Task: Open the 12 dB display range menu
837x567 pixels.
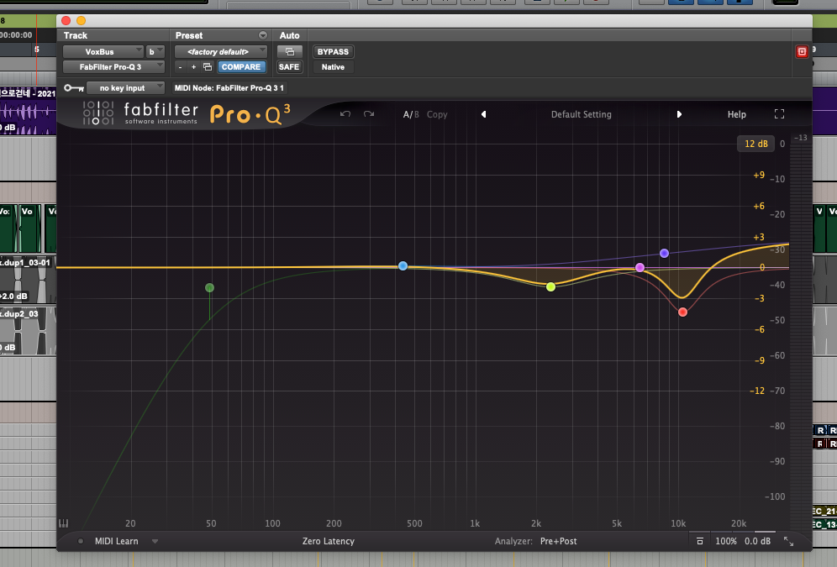Action: [755, 144]
